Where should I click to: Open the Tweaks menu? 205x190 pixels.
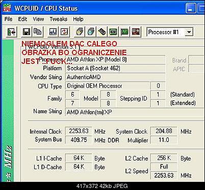tap(59, 19)
